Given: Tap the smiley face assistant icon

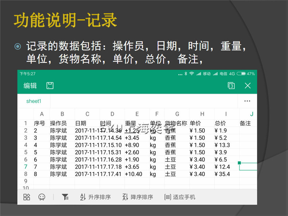Looking at the screenshot, I should [x=42, y=197].
